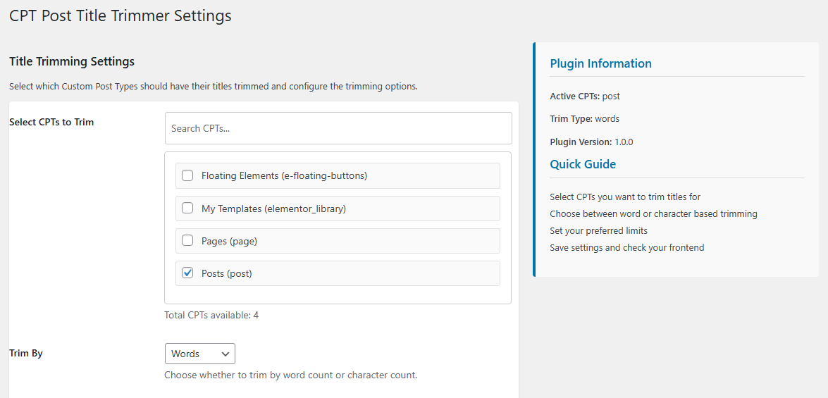
Task: Click the Title Trimming Settings heading
Action: (72, 61)
